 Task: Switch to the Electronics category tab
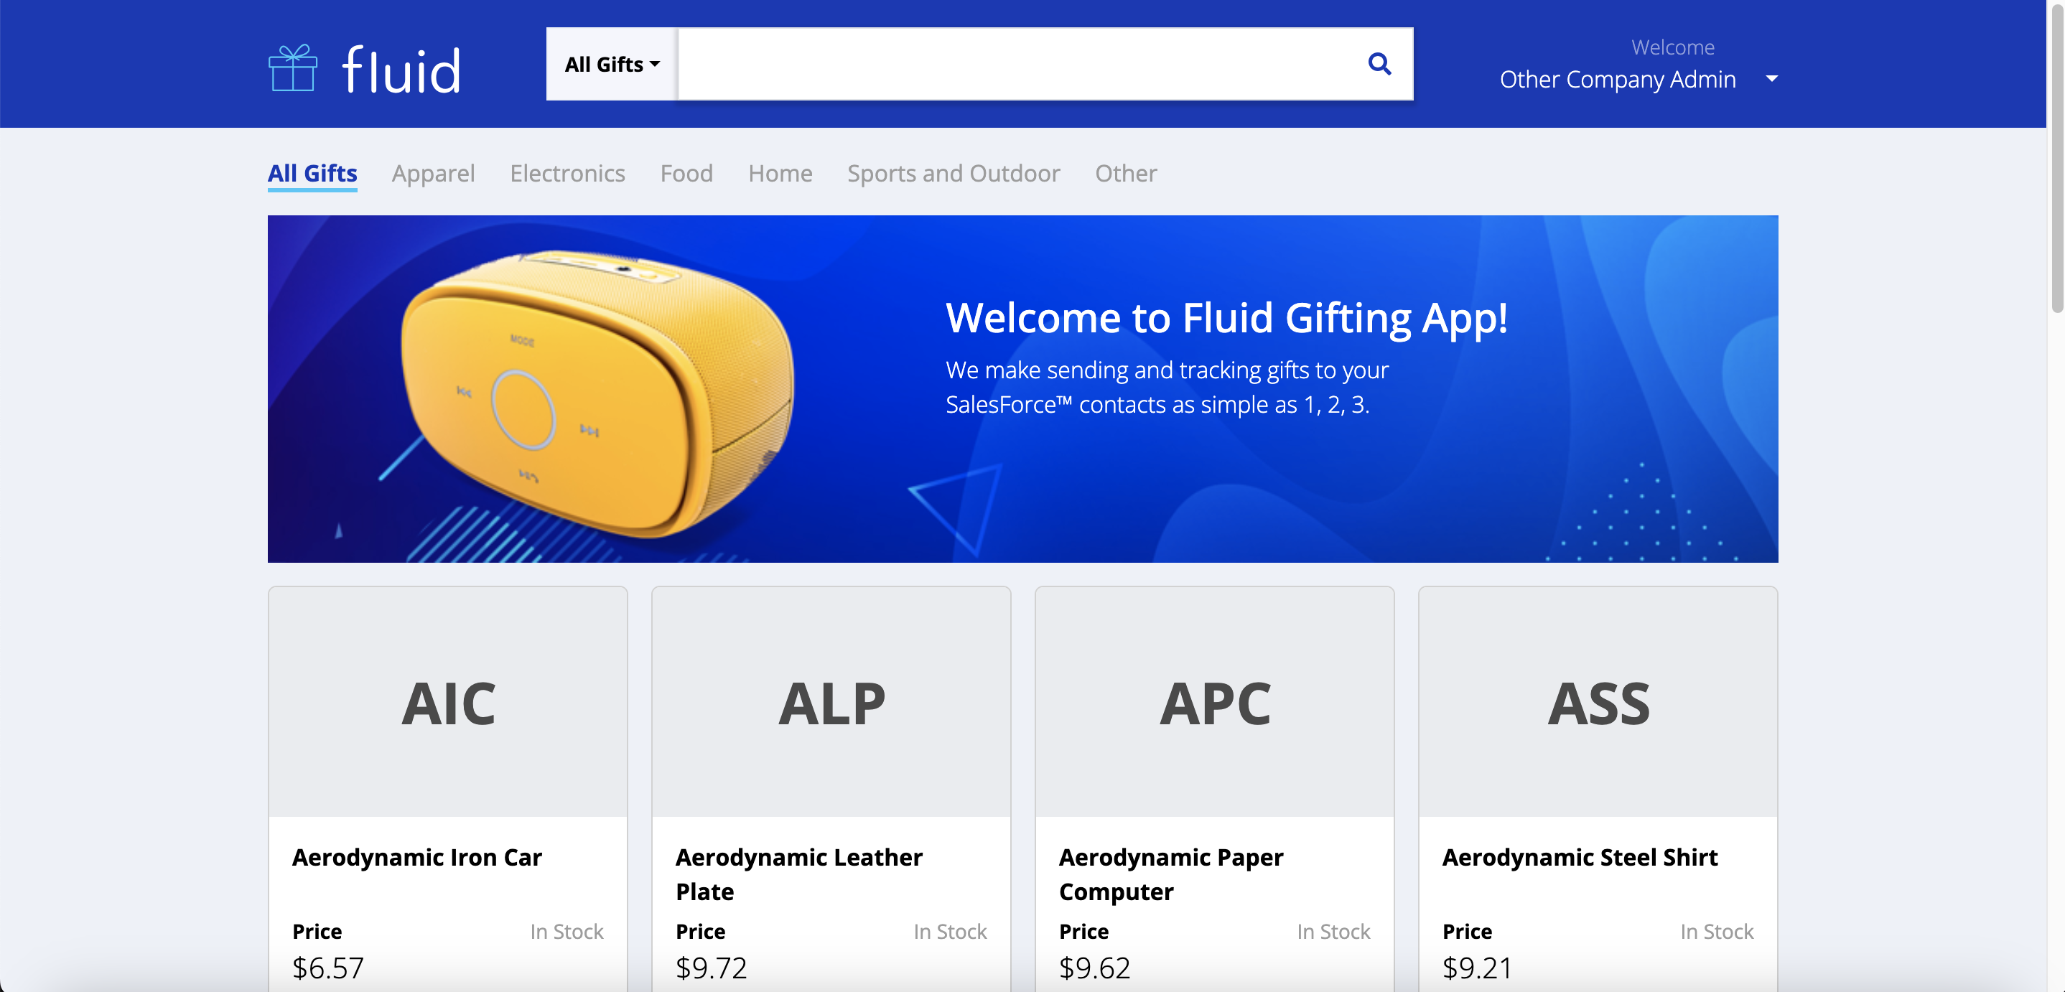point(567,173)
